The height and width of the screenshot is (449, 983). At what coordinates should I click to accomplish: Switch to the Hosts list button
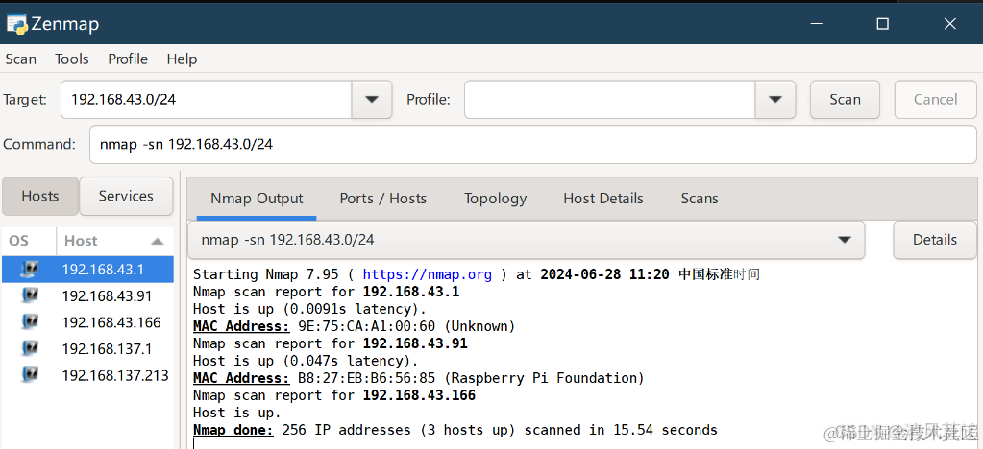(x=40, y=196)
